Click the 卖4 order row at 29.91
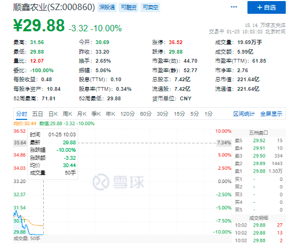Viewport: 298px width, 243px height. coord(259,148)
